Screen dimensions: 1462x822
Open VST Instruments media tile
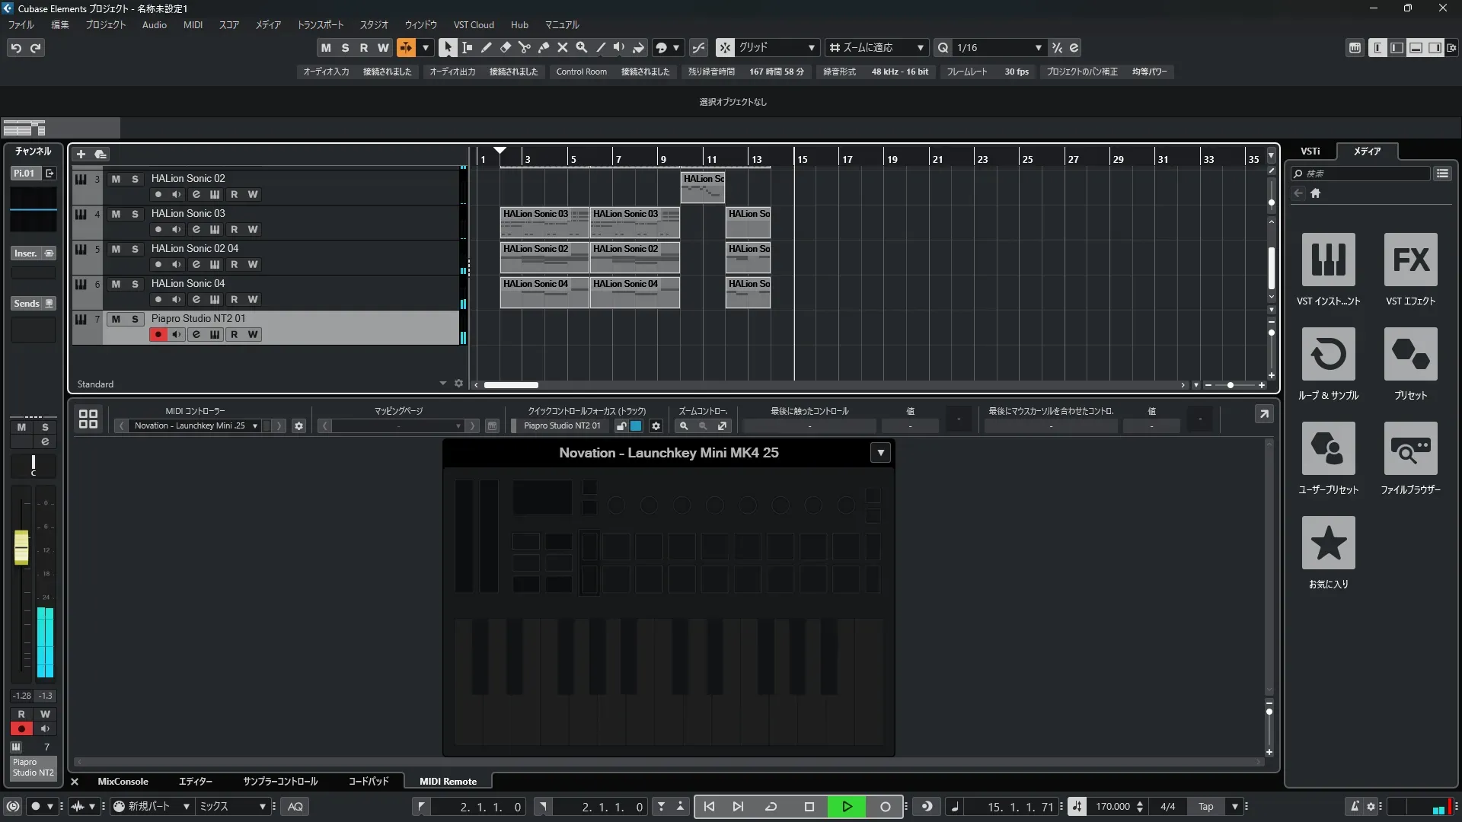(x=1328, y=260)
